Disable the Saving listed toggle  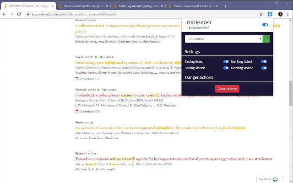click(226, 61)
